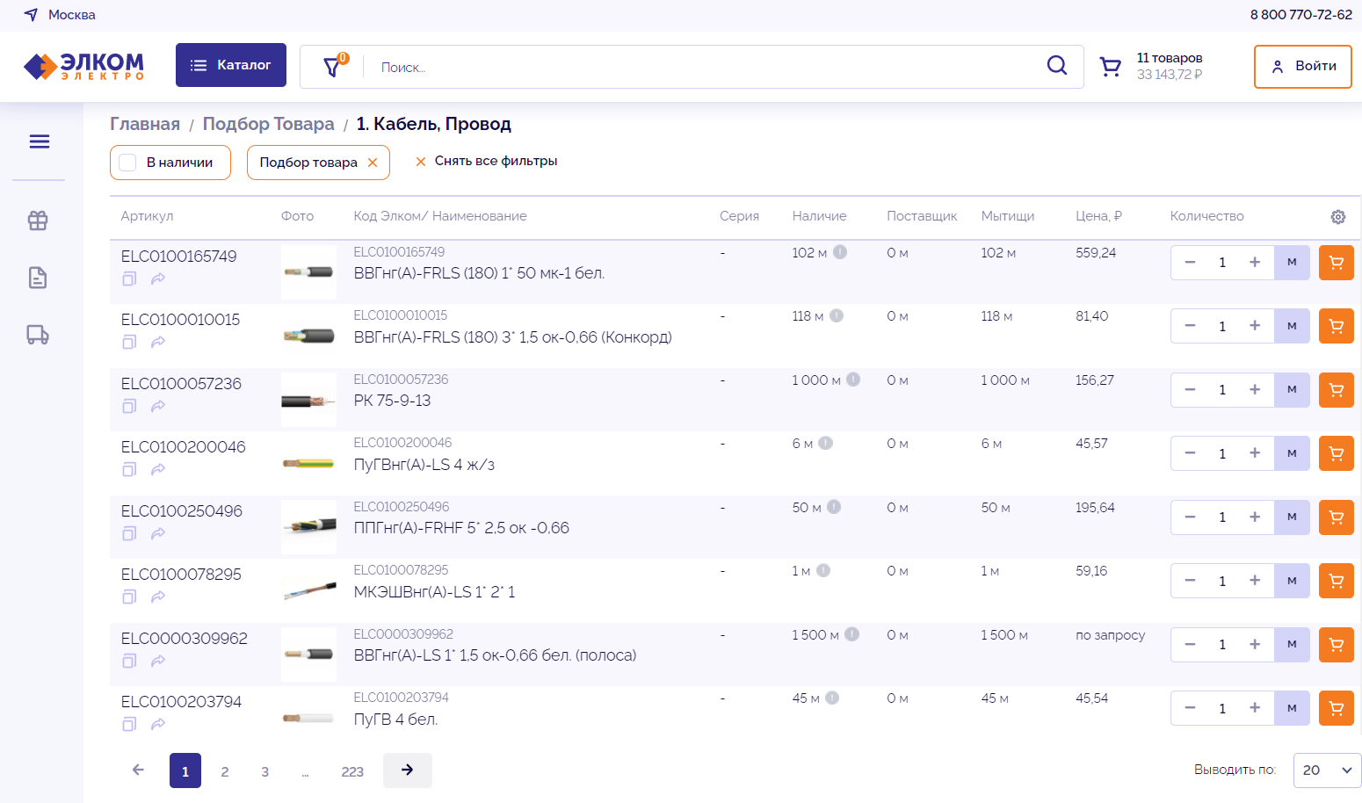Increase quantity for РК 75-9-13
The width and height of the screenshot is (1362, 803).
point(1255,390)
